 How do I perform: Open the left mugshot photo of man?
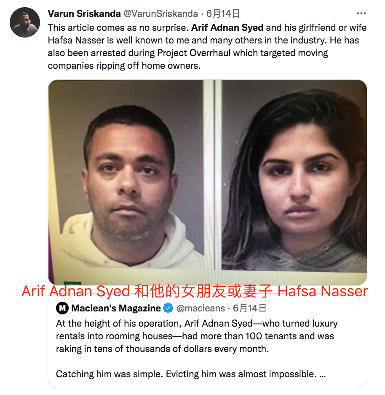pyautogui.click(x=131, y=182)
